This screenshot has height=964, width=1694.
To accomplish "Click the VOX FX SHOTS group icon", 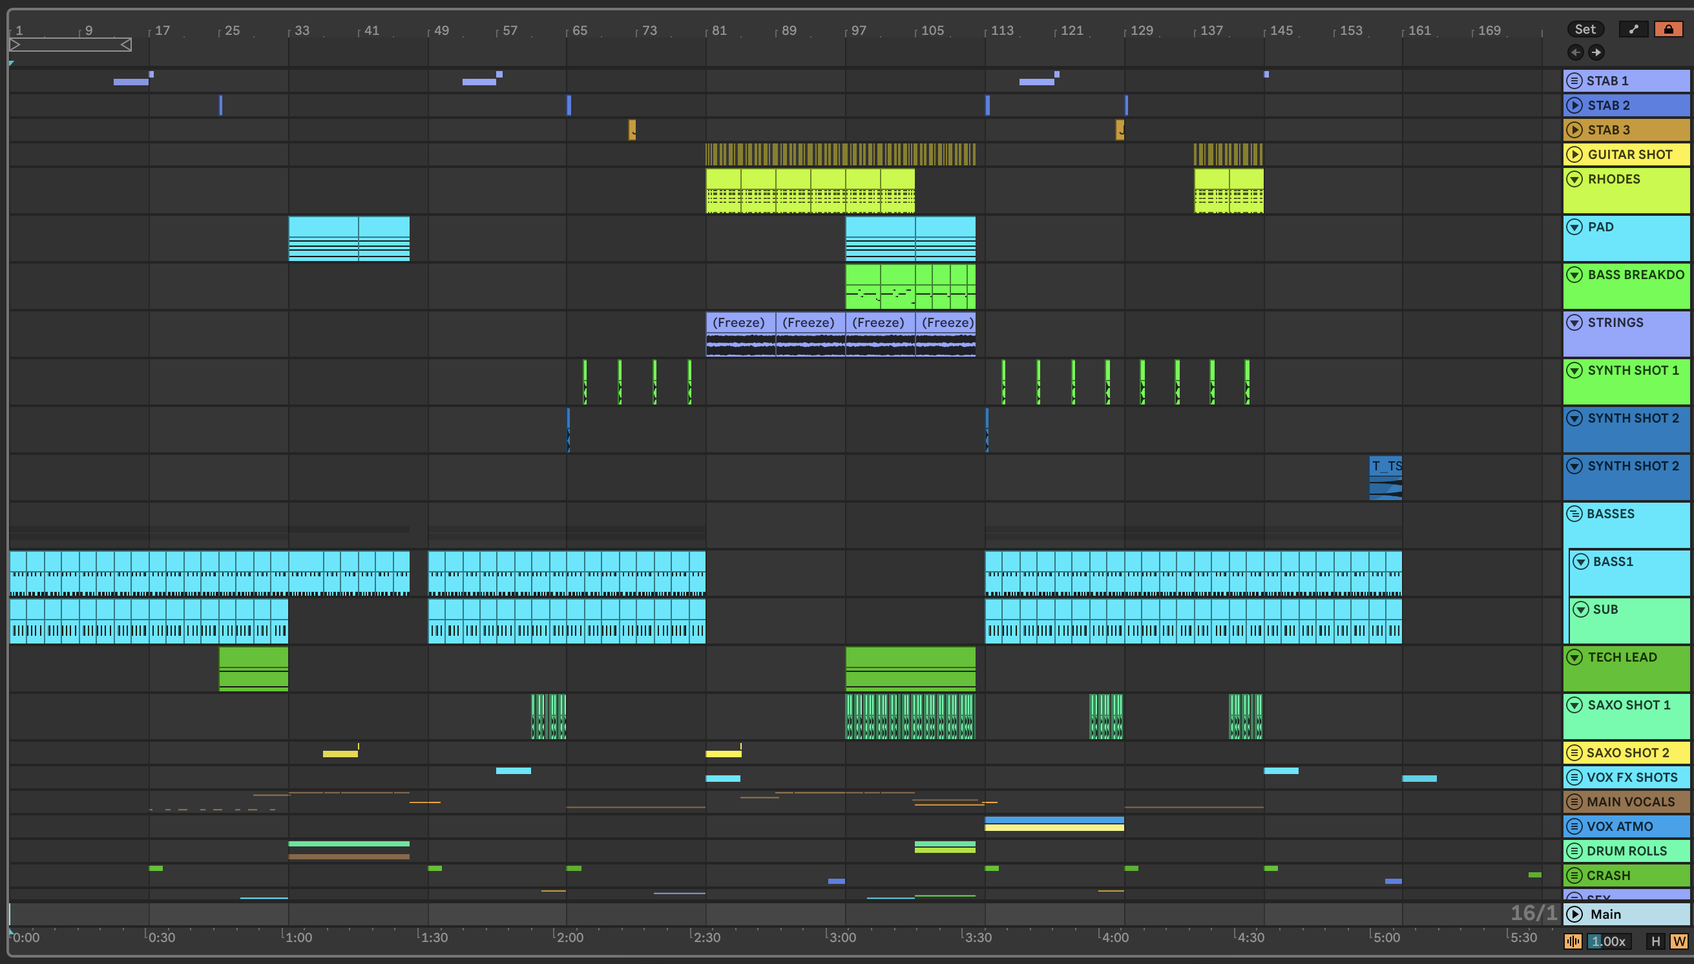I will (x=1574, y=777).
